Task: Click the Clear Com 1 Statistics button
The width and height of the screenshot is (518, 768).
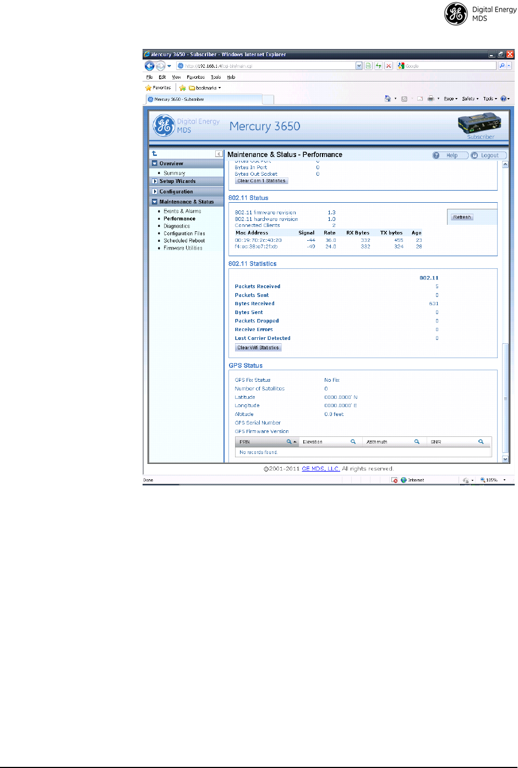Action: (261, 181)
